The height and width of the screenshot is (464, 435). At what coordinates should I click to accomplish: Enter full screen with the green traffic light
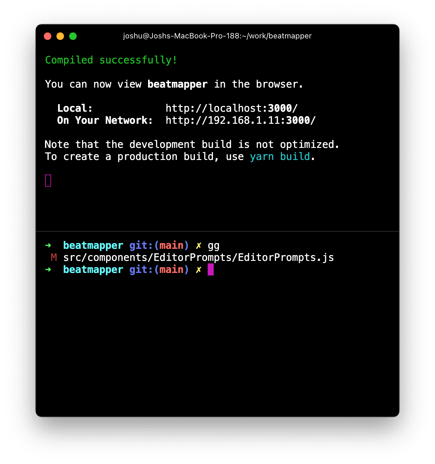[x=73, y=36]
